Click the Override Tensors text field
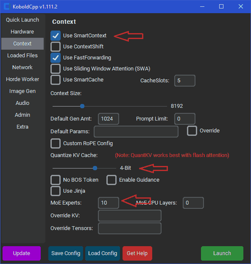The image size is (251, 264). pyautogui.click(x=130, y=228)
